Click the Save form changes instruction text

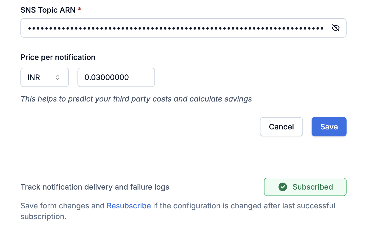tap(178, 211)
